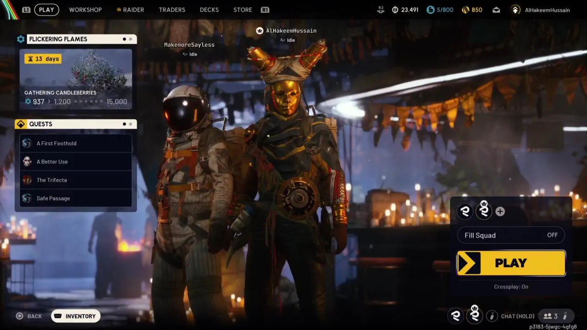Click the stick icon left of CHAT (HOLD)
587x330 pixels.
[x=492, y=316]
